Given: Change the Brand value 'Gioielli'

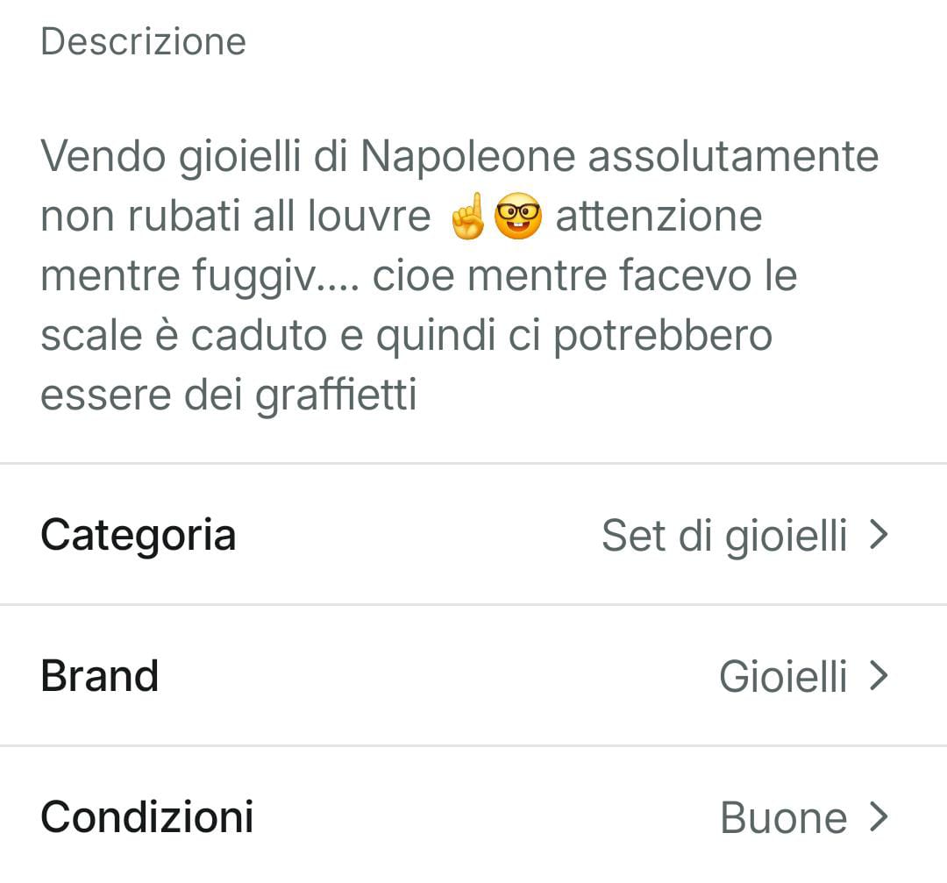Looking at the screenshot, I should pyautogui.click(x=783, y=677).
